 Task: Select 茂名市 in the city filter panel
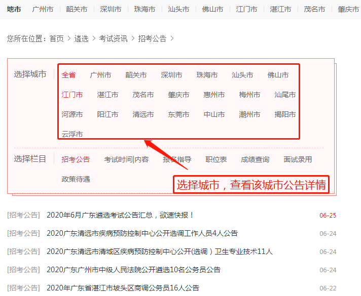(143, 95)
